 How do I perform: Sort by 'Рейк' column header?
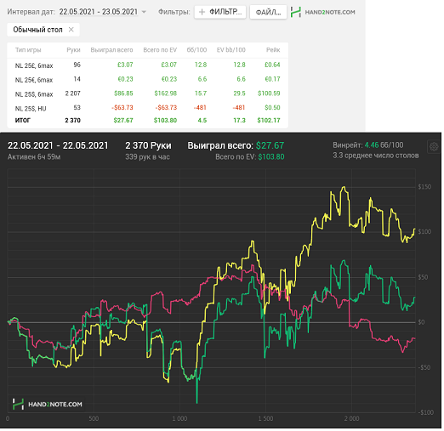point(273,50)
